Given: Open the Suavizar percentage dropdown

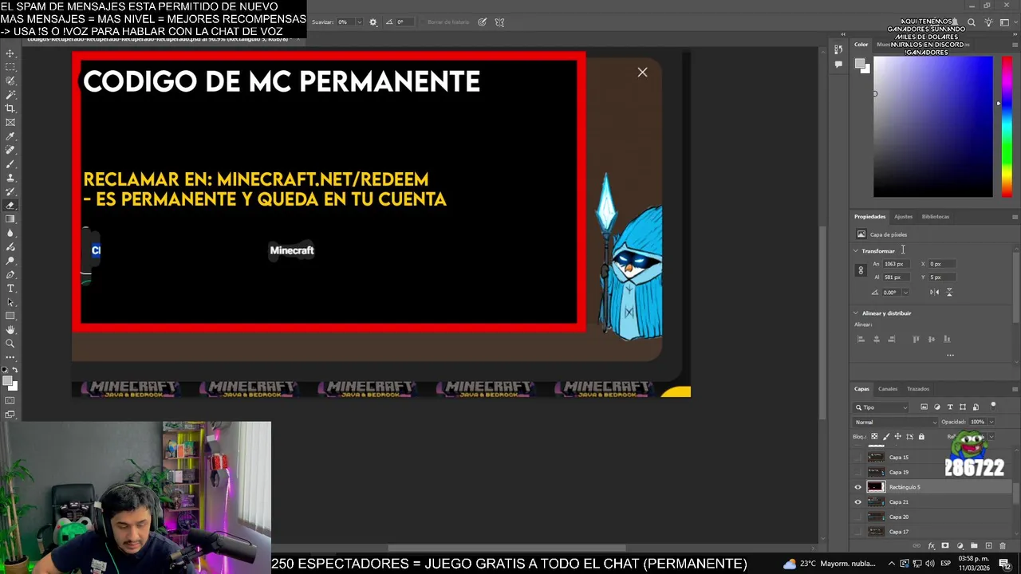Looking at the screenshot, I should click(359, 22).
